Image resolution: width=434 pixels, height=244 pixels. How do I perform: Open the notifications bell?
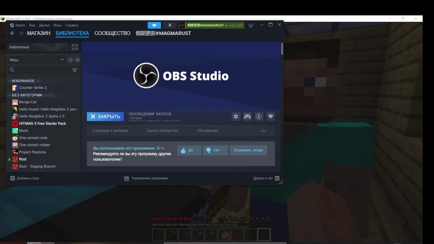(x=170, y=25)
